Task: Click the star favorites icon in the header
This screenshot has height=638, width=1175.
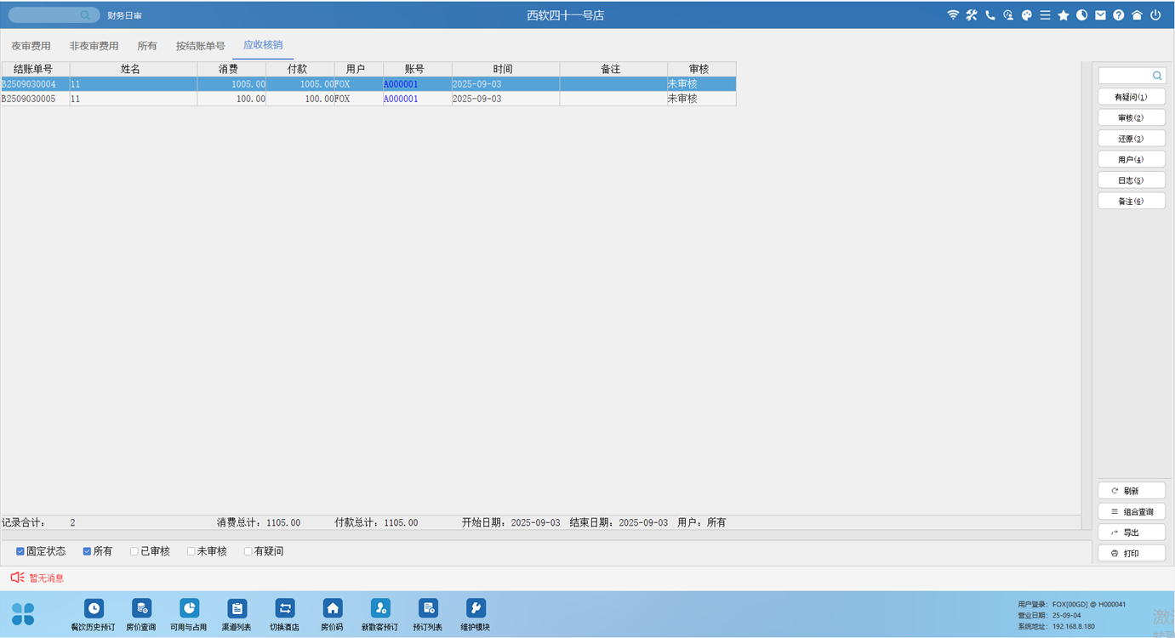Action: (1064, 15)
